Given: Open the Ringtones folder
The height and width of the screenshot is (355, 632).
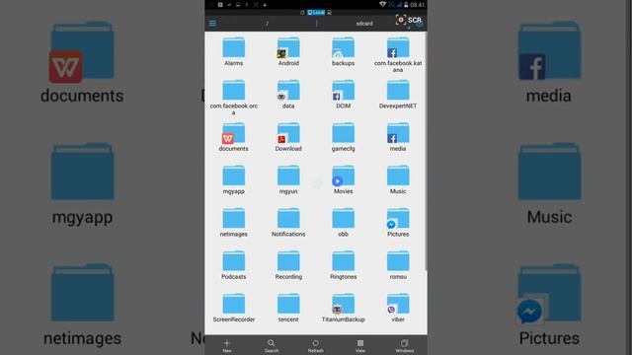Looking at the screenshot, I should (x=344, y=264).
